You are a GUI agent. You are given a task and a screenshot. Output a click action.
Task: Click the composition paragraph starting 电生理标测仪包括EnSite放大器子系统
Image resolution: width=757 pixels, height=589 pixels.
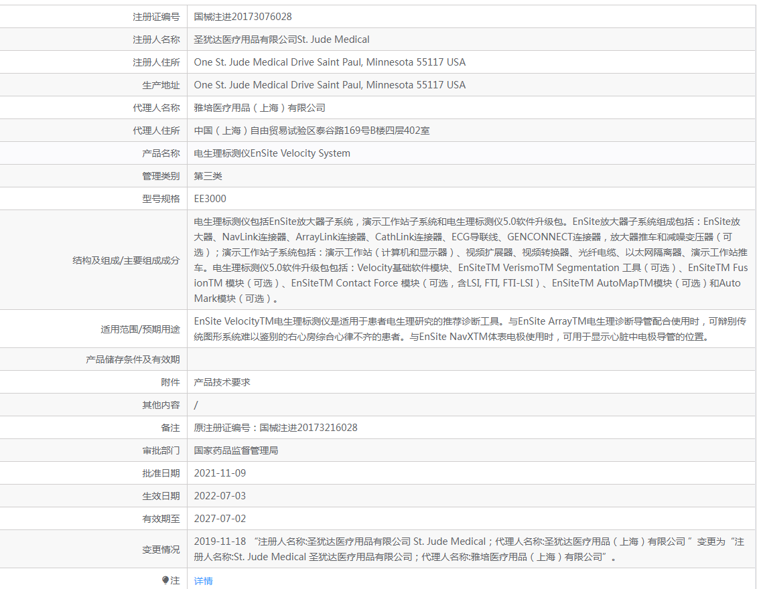pyautogui.click(x=471, y=260)
